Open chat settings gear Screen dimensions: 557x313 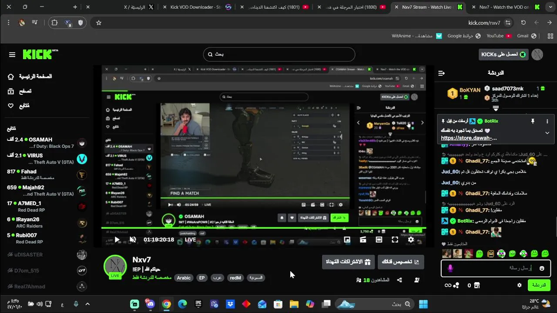click(x=519, y=286)
